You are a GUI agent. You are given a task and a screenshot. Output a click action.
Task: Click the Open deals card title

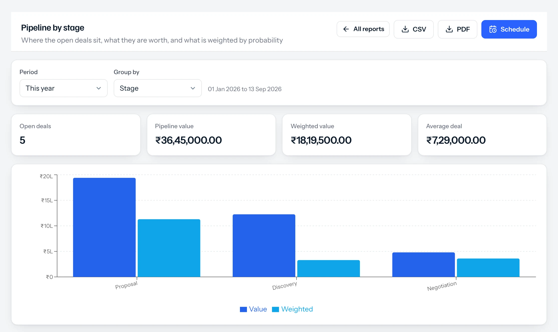[x=35, y=126]
